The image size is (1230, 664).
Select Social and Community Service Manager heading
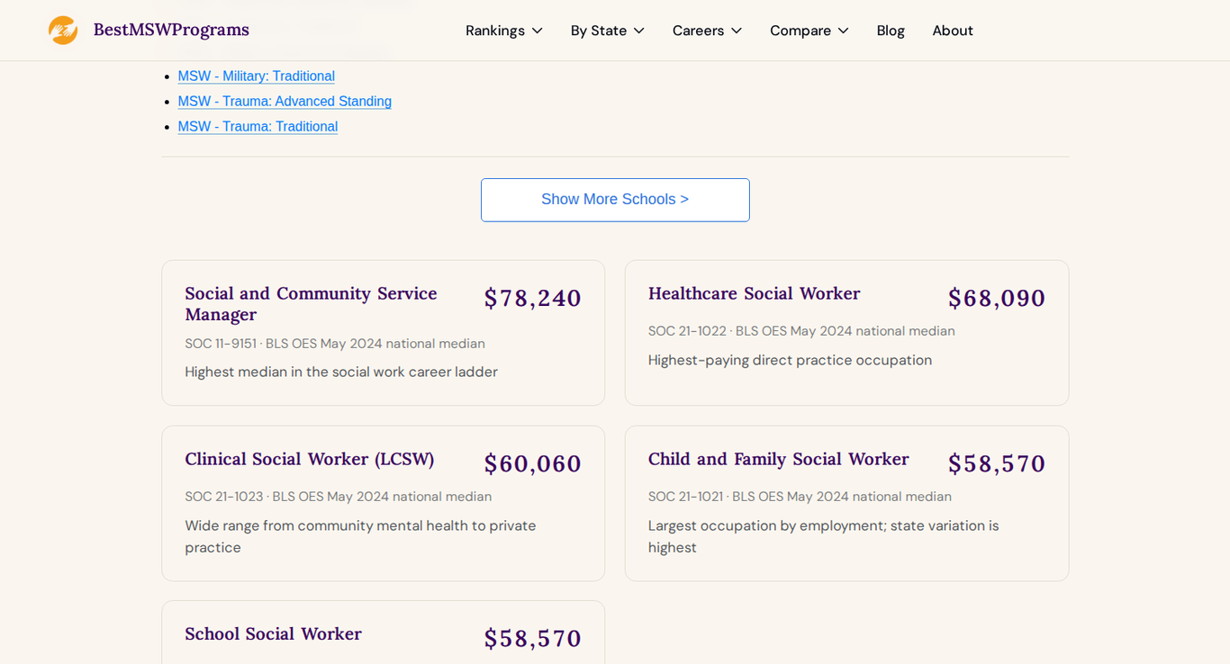pyautogui.click(x=311, y=304)
